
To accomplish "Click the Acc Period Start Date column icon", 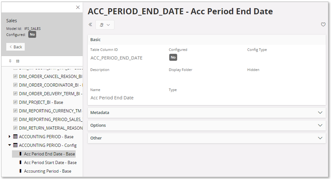I will (20, 163).
